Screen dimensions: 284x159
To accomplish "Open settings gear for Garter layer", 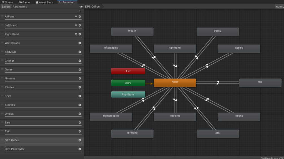I will pos(80,70).
